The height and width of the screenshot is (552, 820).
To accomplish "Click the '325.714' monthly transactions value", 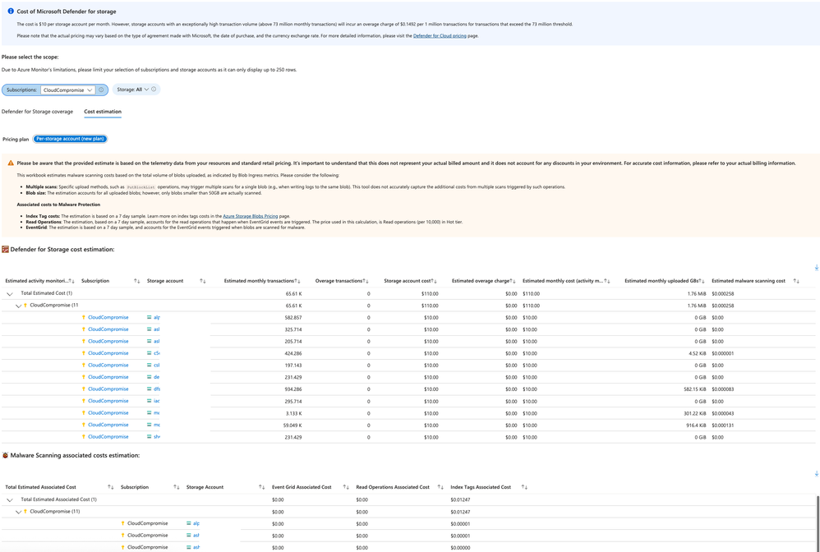I will pyautogui.click(x=293, y=330).
